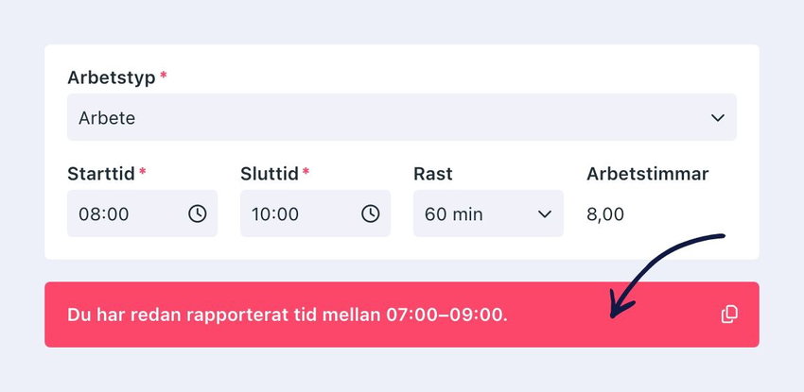Click the required asterisk beside Arbetstyp
The height and width of the screenshot is (392, 804).
163,76
